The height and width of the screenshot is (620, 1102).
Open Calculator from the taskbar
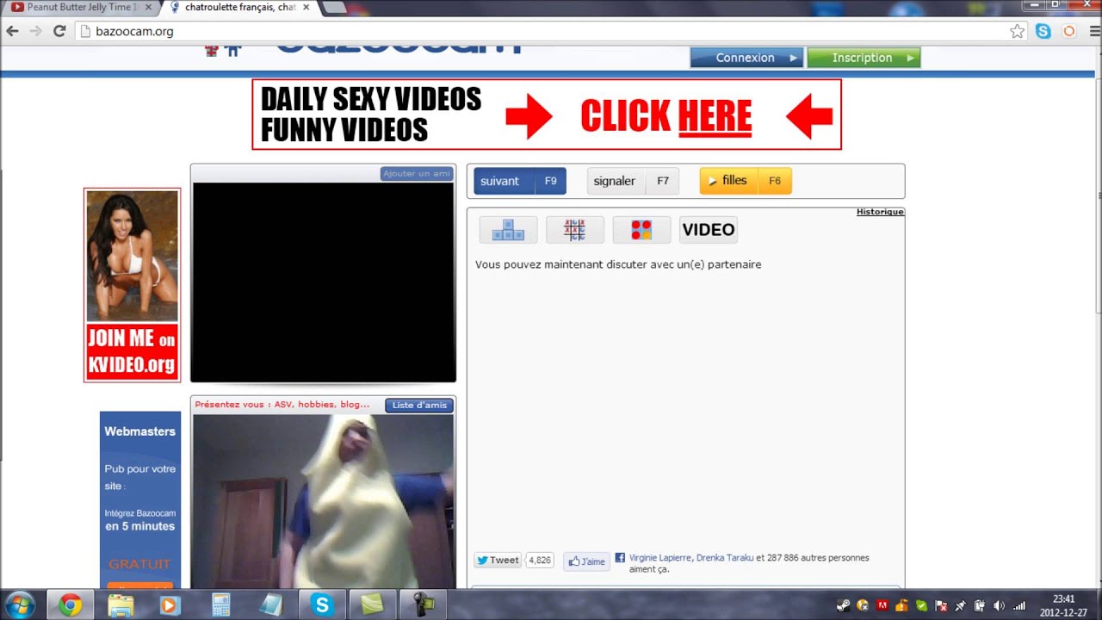pyautogui.click(x=221, y=605)
